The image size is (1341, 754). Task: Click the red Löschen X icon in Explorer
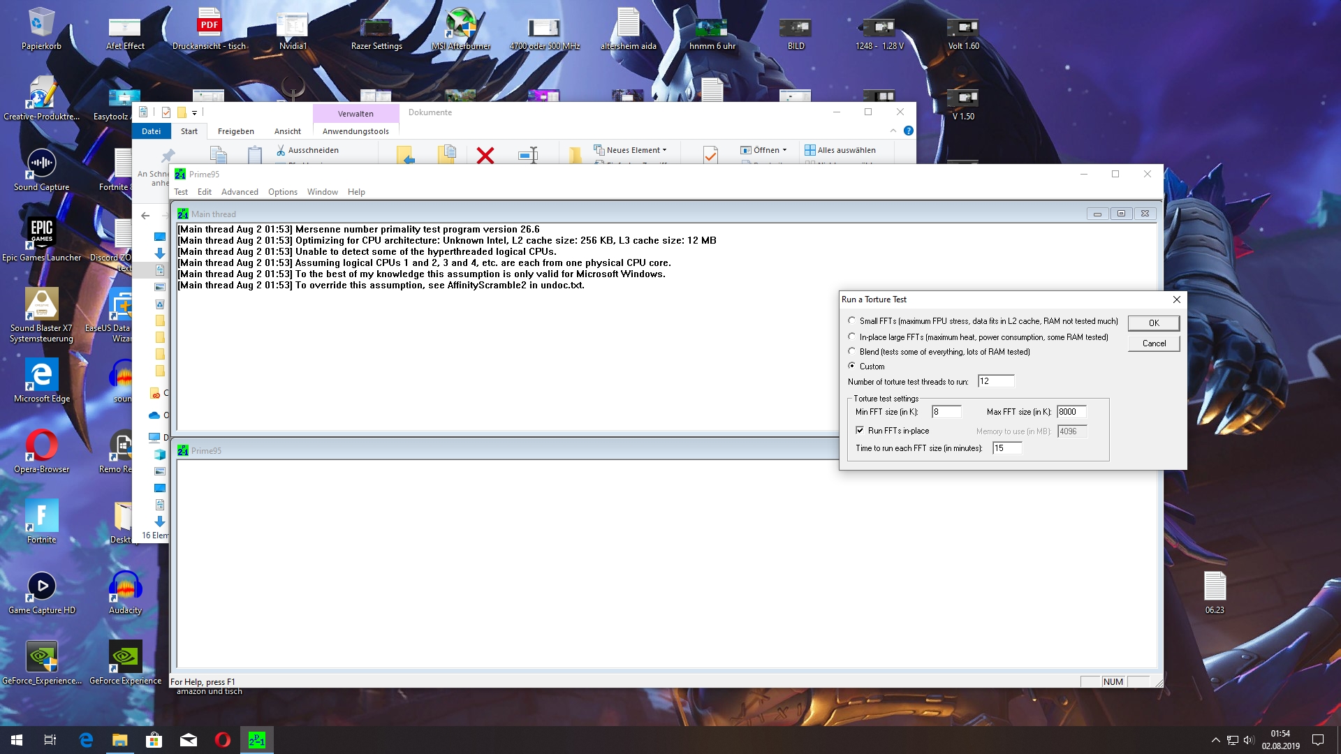485,154
